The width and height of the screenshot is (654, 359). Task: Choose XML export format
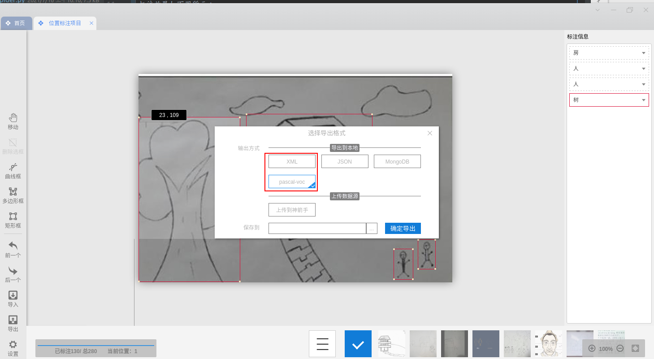click(292, 161)
